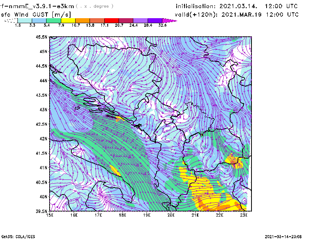Click the 42N latitude label

click(43, 138)
